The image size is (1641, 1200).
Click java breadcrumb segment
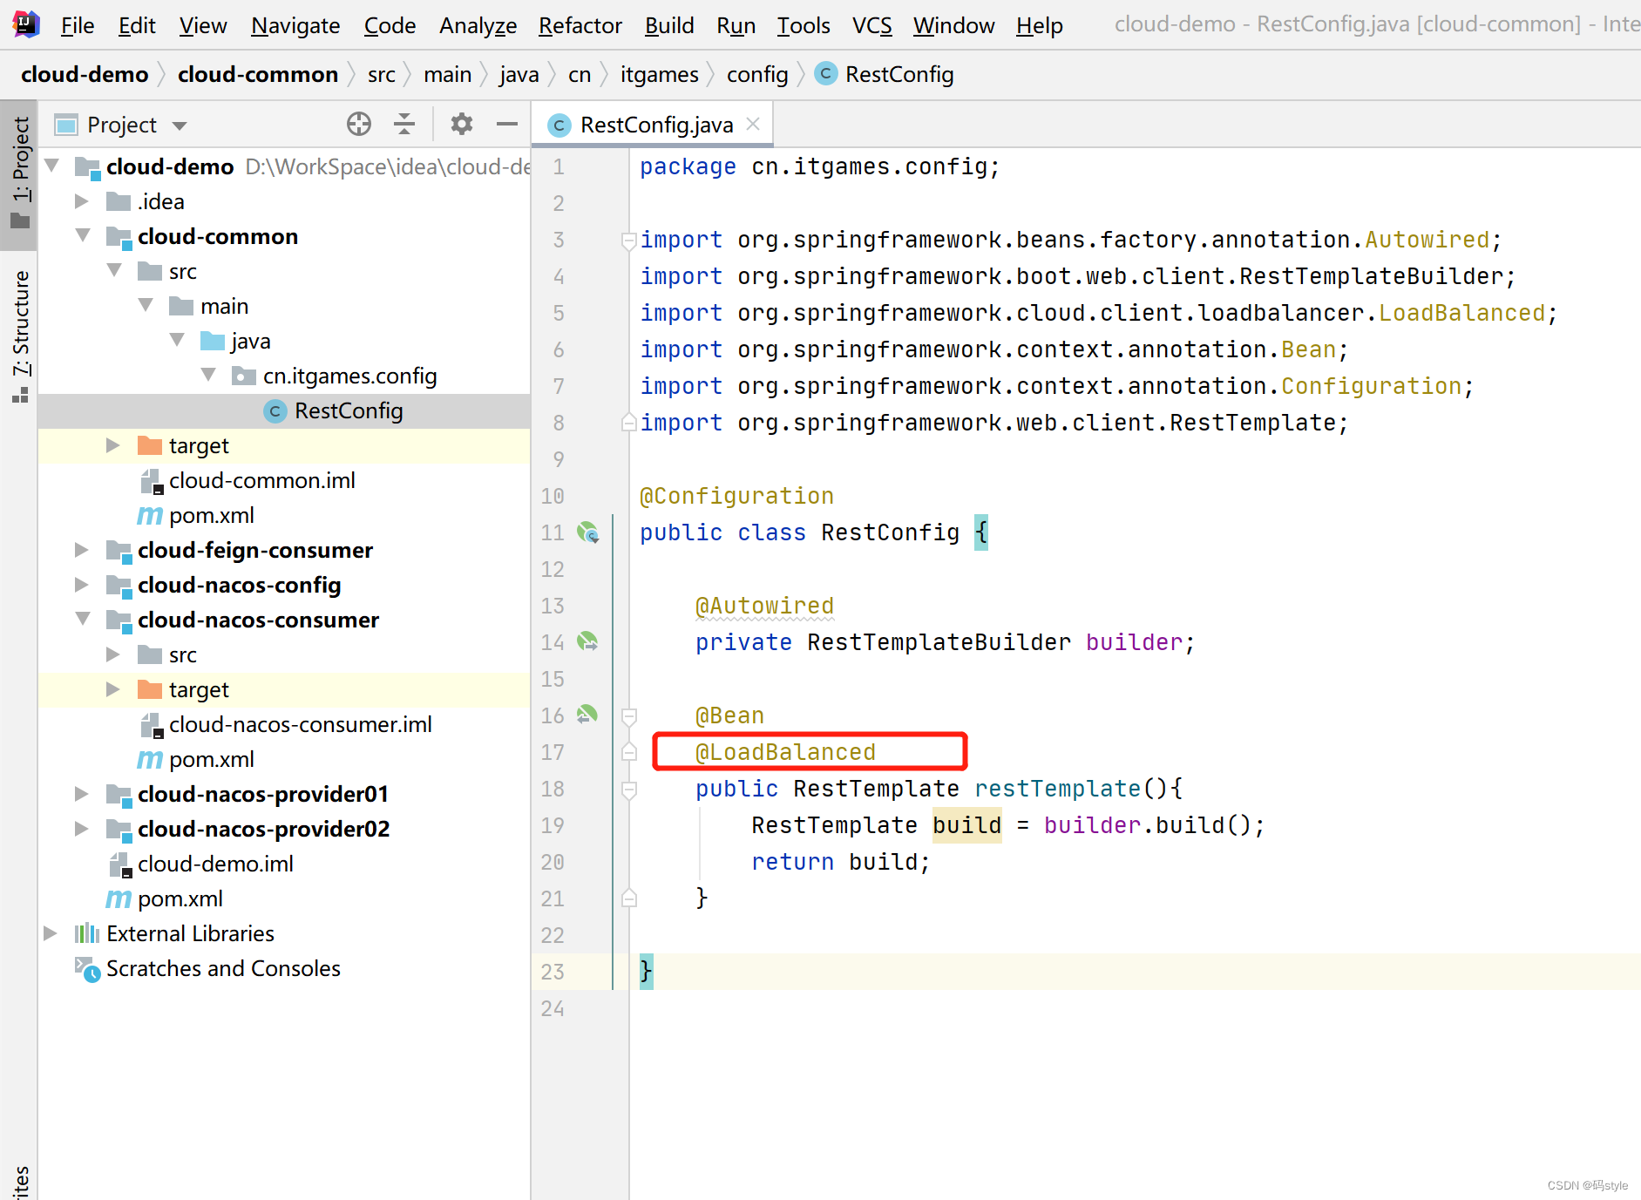(519, 74)
